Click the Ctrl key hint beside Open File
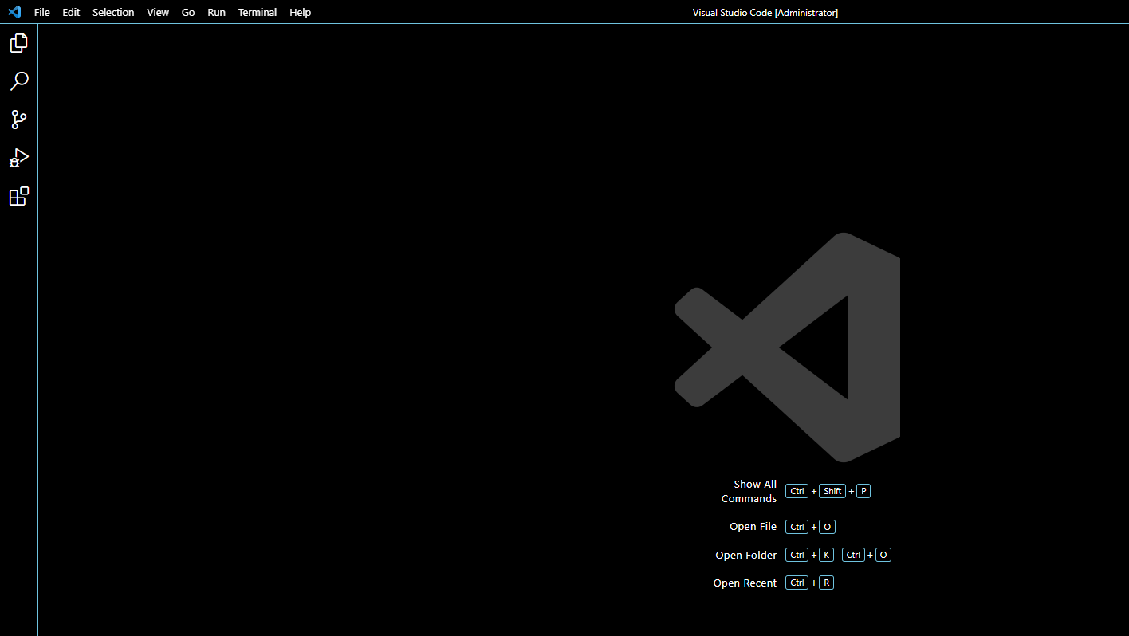This screenshot has height=636, width=1129. tap(797, 527)
